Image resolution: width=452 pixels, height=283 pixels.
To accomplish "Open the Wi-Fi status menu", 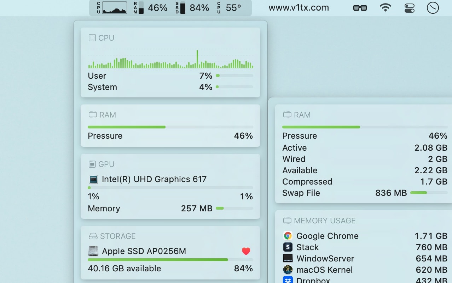I will pyautogui.click(x=386, y=7).
